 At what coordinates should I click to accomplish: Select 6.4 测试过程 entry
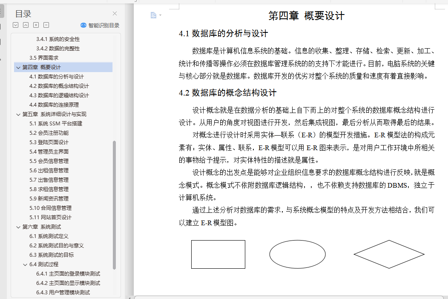click(x=44, y=264)
